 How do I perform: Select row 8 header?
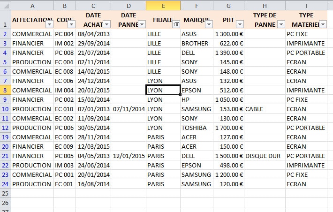tap(5, 90)
